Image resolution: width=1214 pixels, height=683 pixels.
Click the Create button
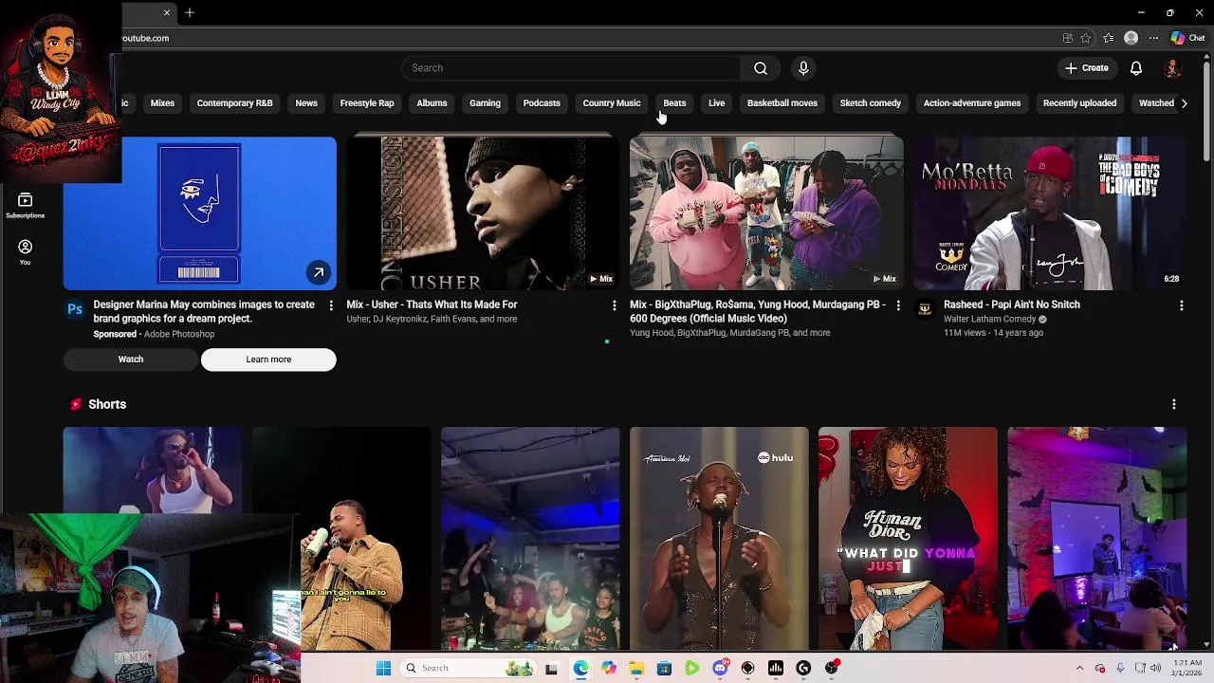(1086, 68)
